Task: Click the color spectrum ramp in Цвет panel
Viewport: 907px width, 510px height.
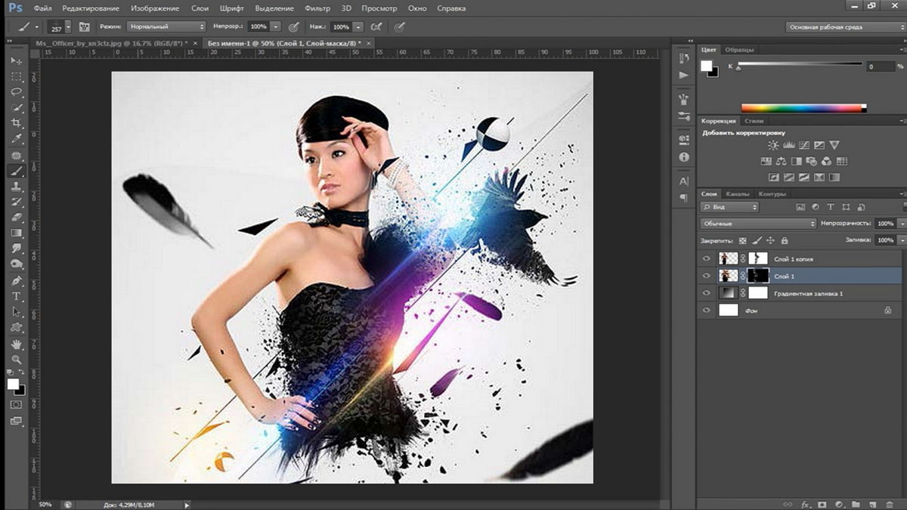Action: click(x=803, y=108)
